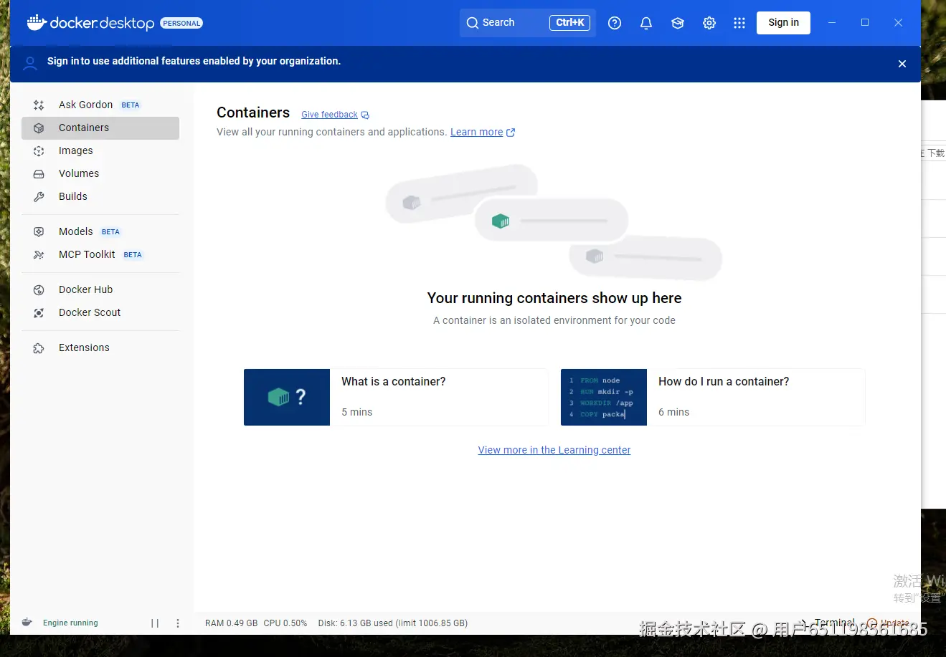Click the Docker Scout icon
Screen dimensions: 946x657
39,313
